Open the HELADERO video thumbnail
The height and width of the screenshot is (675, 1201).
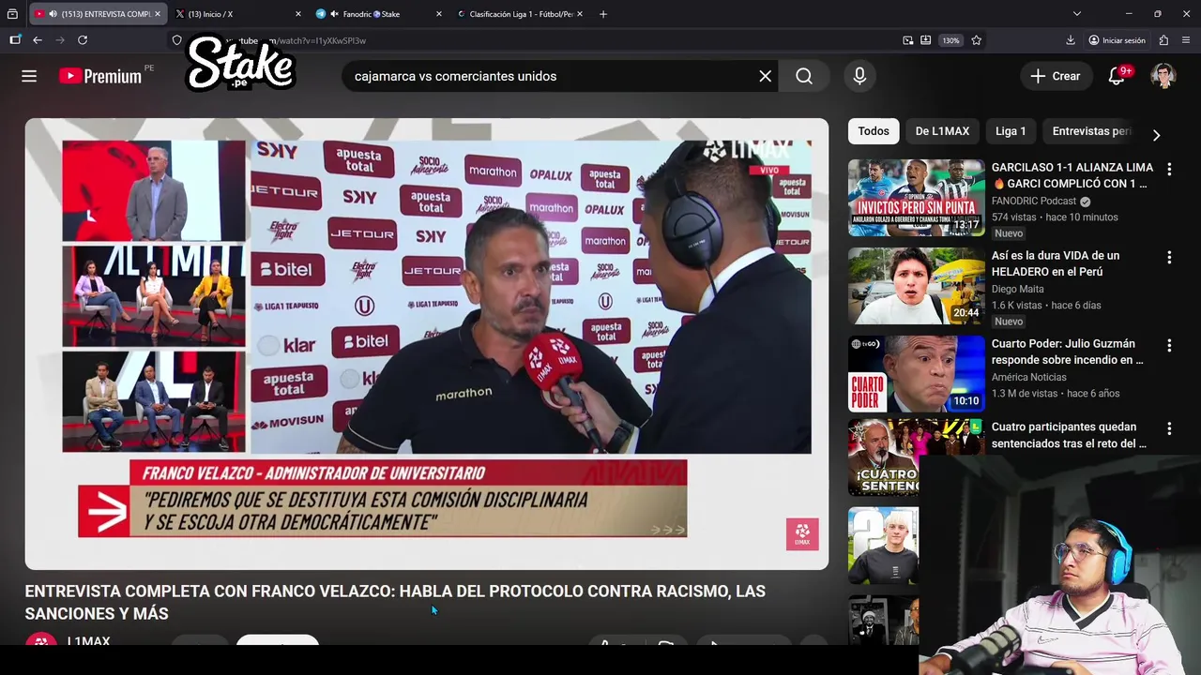[x=917, y=286]
